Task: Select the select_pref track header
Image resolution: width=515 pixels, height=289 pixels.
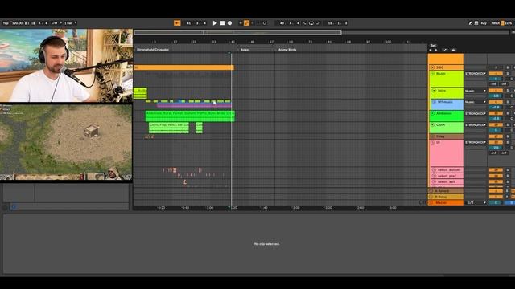Action: click(447, 176)
